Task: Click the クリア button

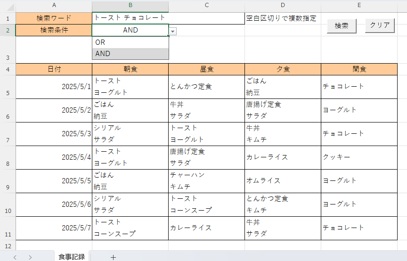Action: click(380, 25)
